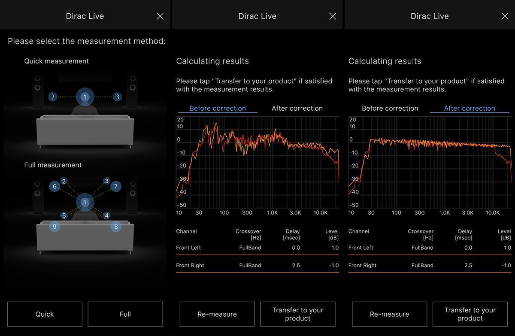Click position 9 marker on the sofa
Viewport: 515px width, 336px height.
point(55,227)
